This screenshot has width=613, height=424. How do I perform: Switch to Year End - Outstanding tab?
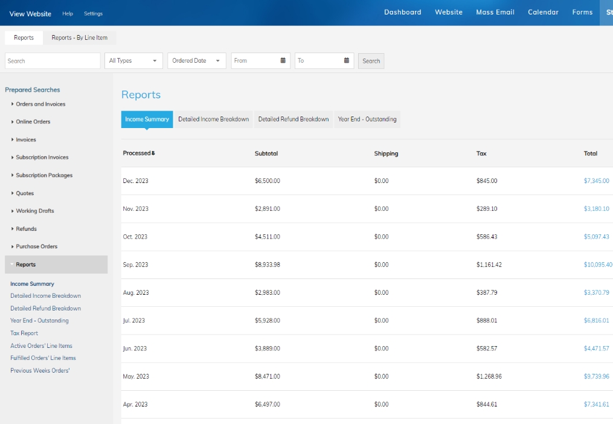[367, 120]
